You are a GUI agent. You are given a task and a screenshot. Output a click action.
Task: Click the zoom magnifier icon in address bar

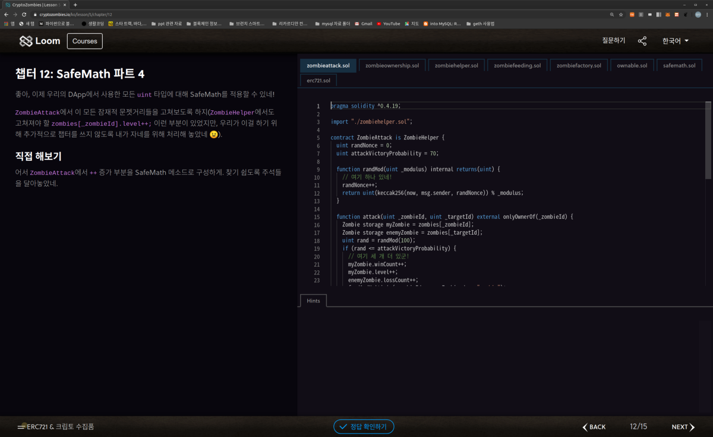pos(612,14)
